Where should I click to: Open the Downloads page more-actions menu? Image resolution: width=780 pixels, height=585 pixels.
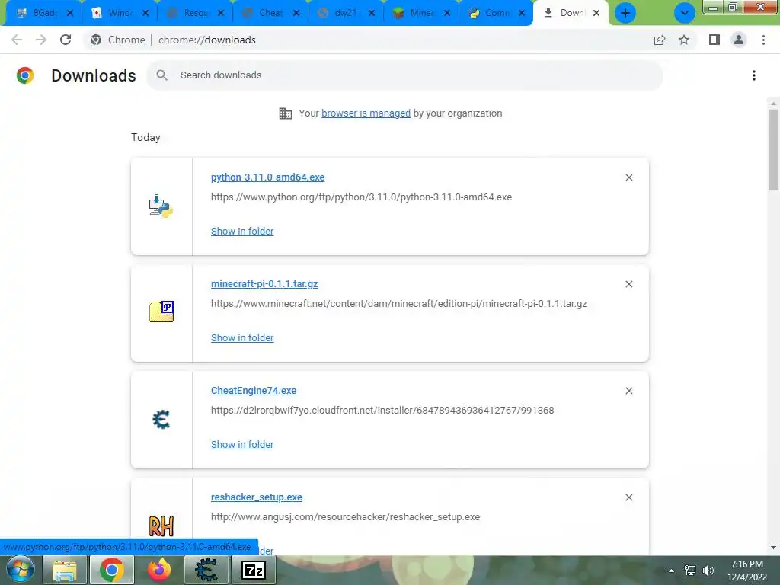click(x=754, y=75)
